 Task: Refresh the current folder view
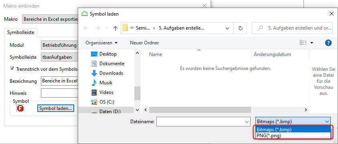[x=240, y=28]
